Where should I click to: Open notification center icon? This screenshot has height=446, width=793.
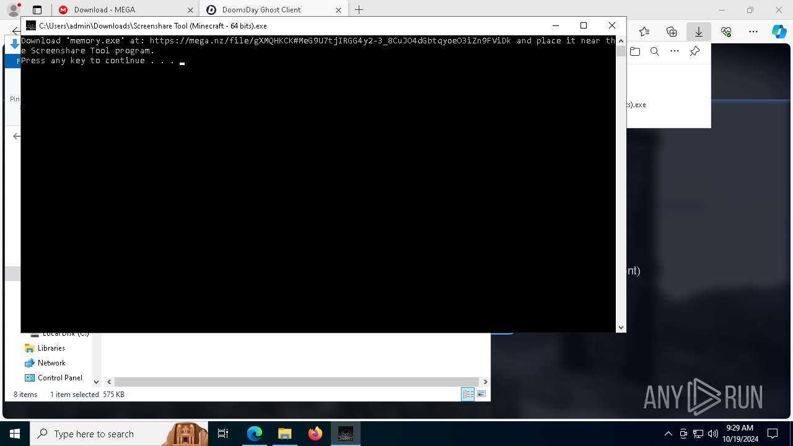[x=773, y=434]
